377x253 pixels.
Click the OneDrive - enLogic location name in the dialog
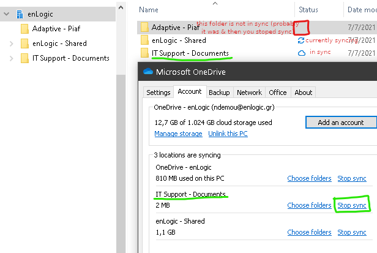click(184, 167)
